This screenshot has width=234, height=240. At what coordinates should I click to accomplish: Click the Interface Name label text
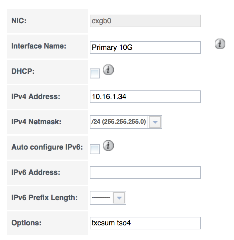[x=39, y=46]
